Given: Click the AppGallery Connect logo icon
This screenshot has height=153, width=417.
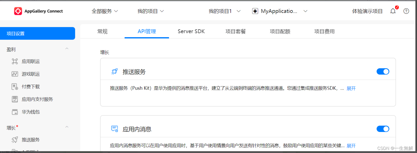Looking at the screenshot, I should coord(18,11).
